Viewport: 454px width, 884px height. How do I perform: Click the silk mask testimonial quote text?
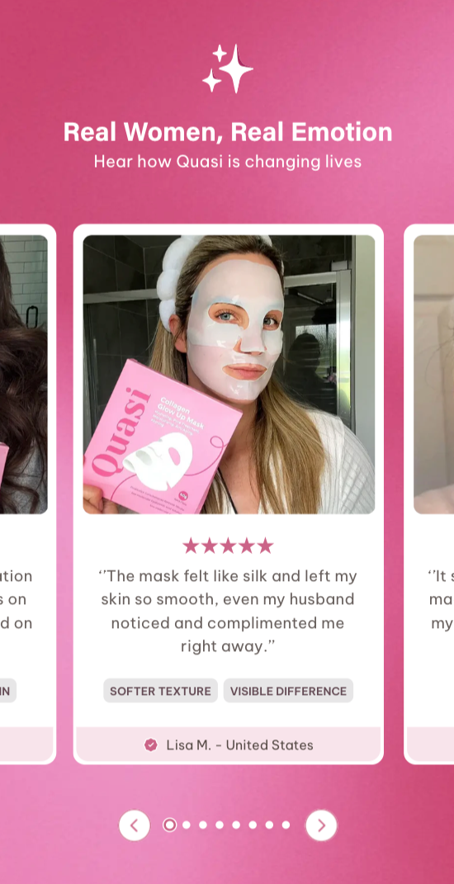click(228, 611)
